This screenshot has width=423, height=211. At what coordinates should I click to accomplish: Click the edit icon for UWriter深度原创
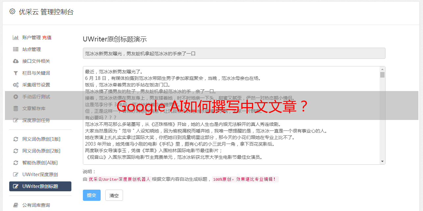tap(15, 175)
